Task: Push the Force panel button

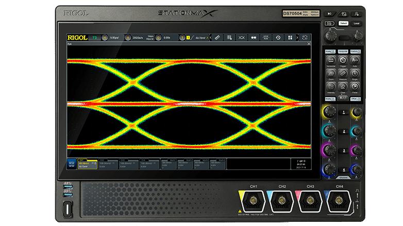Action: click(x=355, y=86)
